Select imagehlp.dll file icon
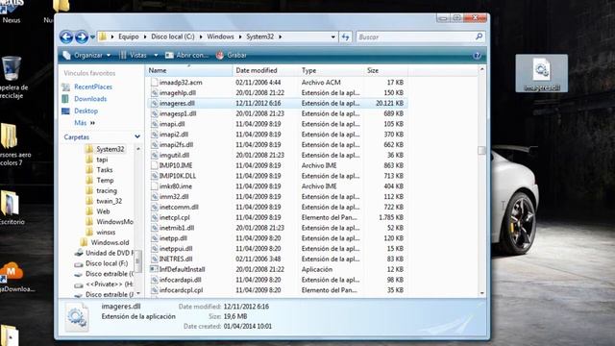Screen dimensions: 615x346 click(x=154, y=93)
